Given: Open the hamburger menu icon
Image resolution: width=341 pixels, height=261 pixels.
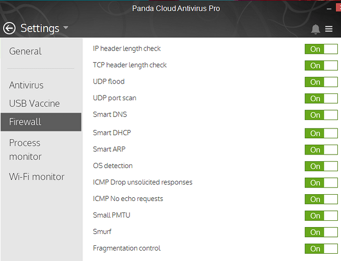Looking at the screenshot, I should pos(329,29).
